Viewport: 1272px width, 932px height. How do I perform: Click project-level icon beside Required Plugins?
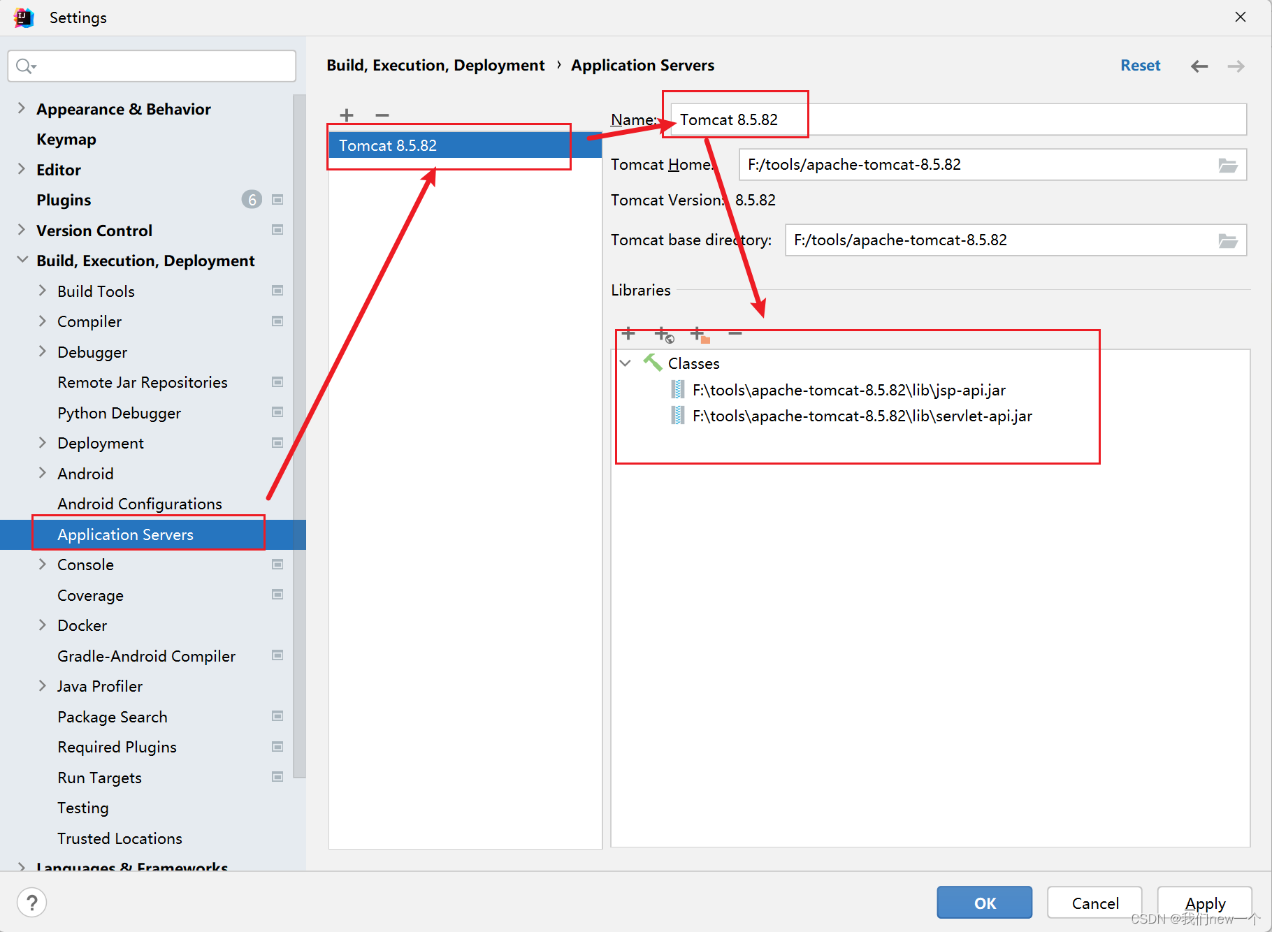point(277,747)
